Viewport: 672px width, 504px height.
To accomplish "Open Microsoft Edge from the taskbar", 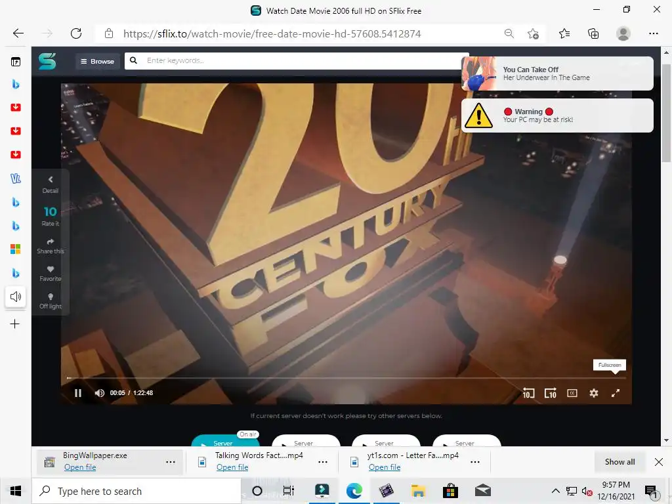I will coord(354,491).
